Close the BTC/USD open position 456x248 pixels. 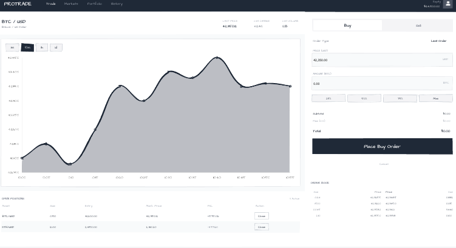pos(262,216)
